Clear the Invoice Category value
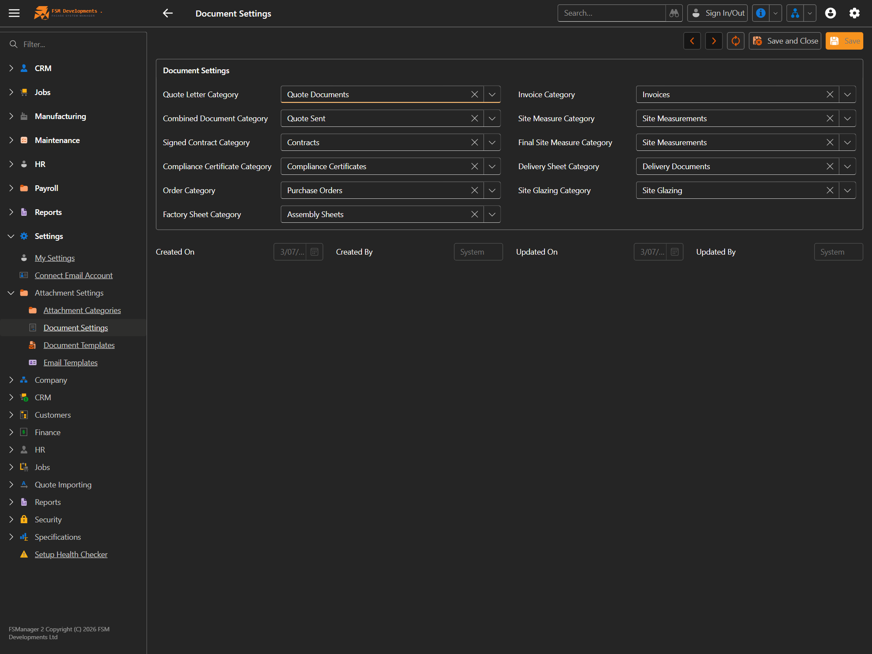The width and height of the screenshot is (872, 654). [830, 95]
